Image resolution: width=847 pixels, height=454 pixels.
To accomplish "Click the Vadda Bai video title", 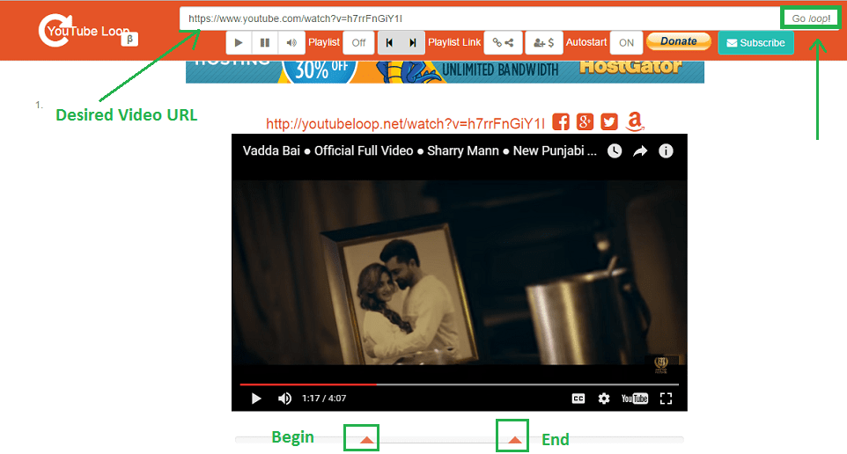I will pyautogui.click(x=420, y=150).
